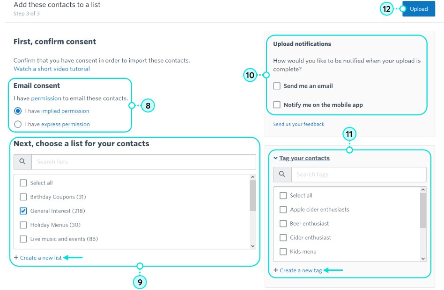This screenshot has width=444, height=290.
Task: Click the magnifier icon beside Search tags
Action: [282, 174]
